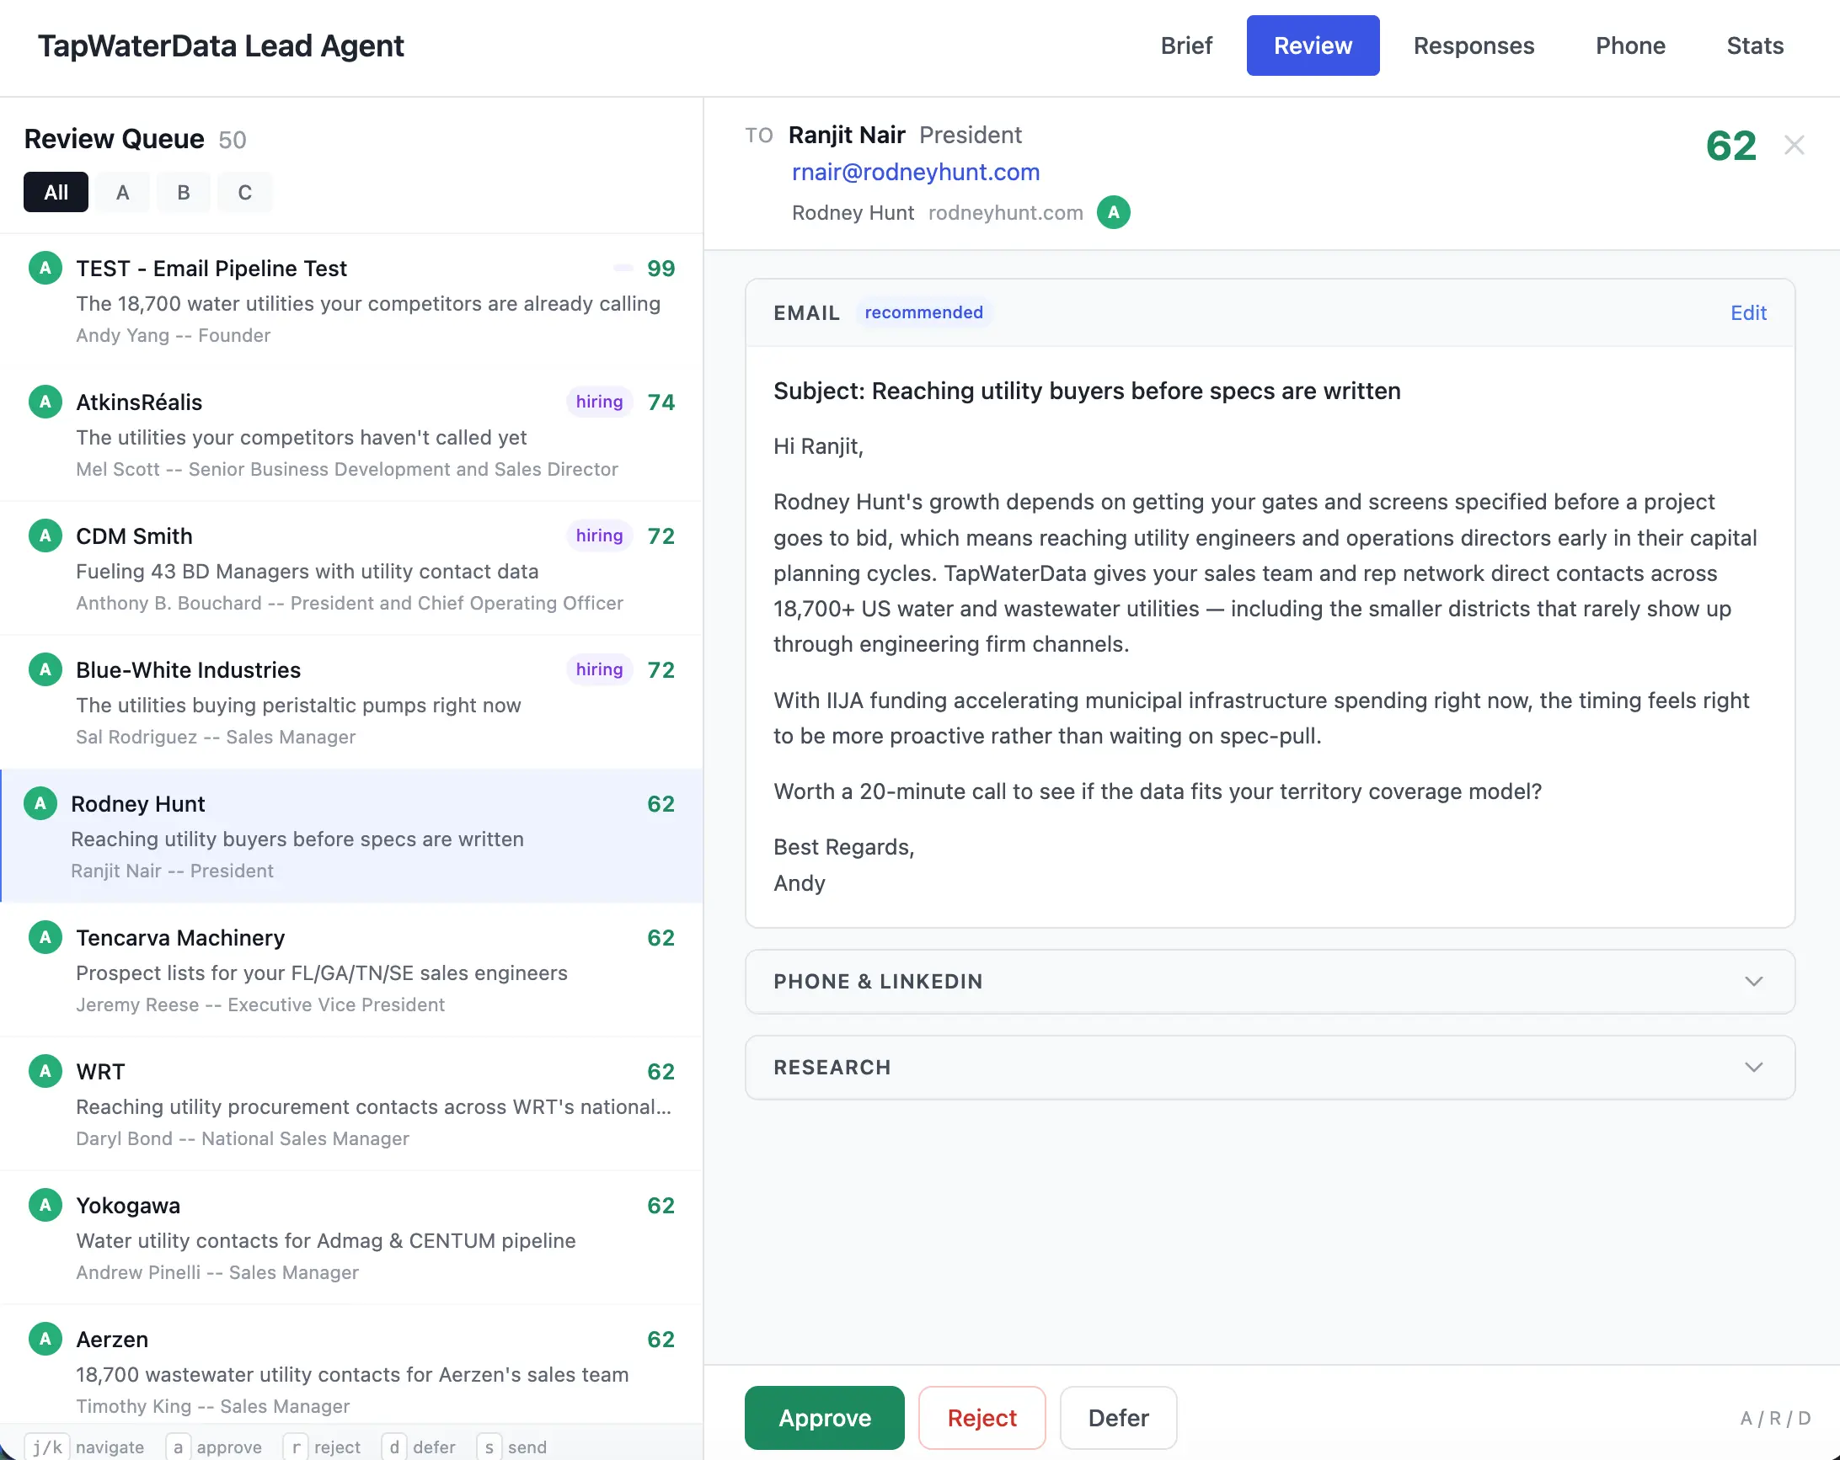This screenshot has height=1460, width=1840.
Task: Click Edit to modify the email draft
Action: pos(1748,313)
